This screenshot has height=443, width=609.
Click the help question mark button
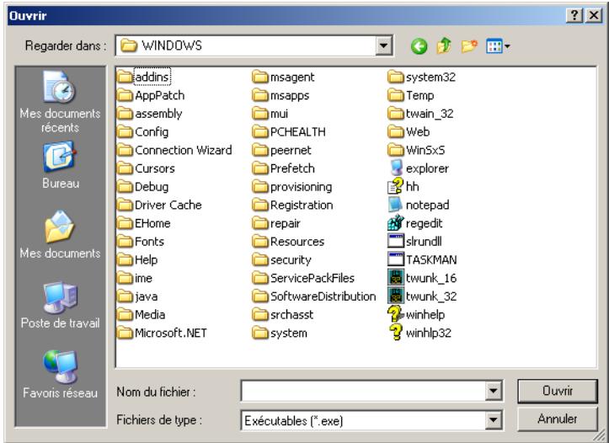click(x=575, y=16)
